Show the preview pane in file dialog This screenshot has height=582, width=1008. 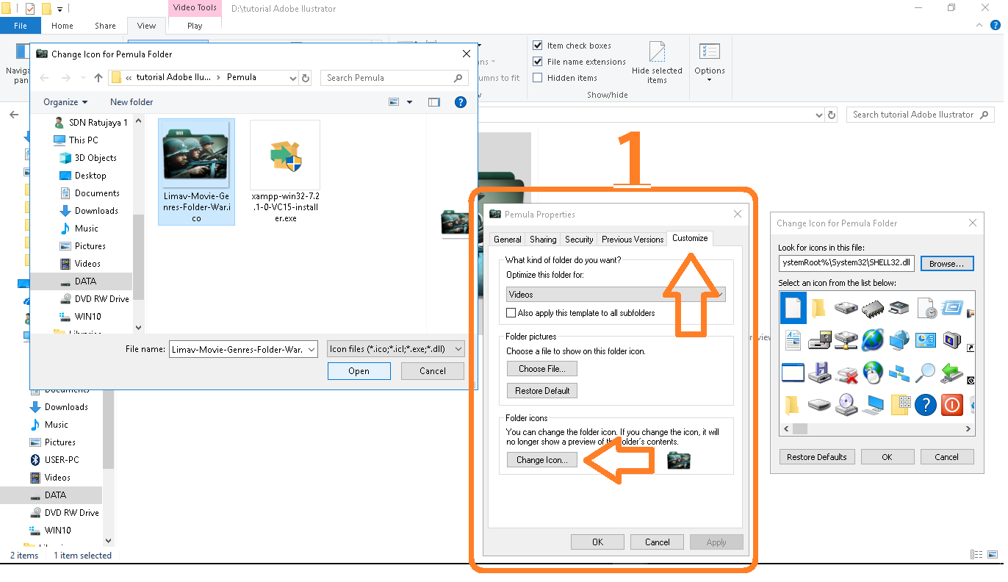(x=433, y=102)
